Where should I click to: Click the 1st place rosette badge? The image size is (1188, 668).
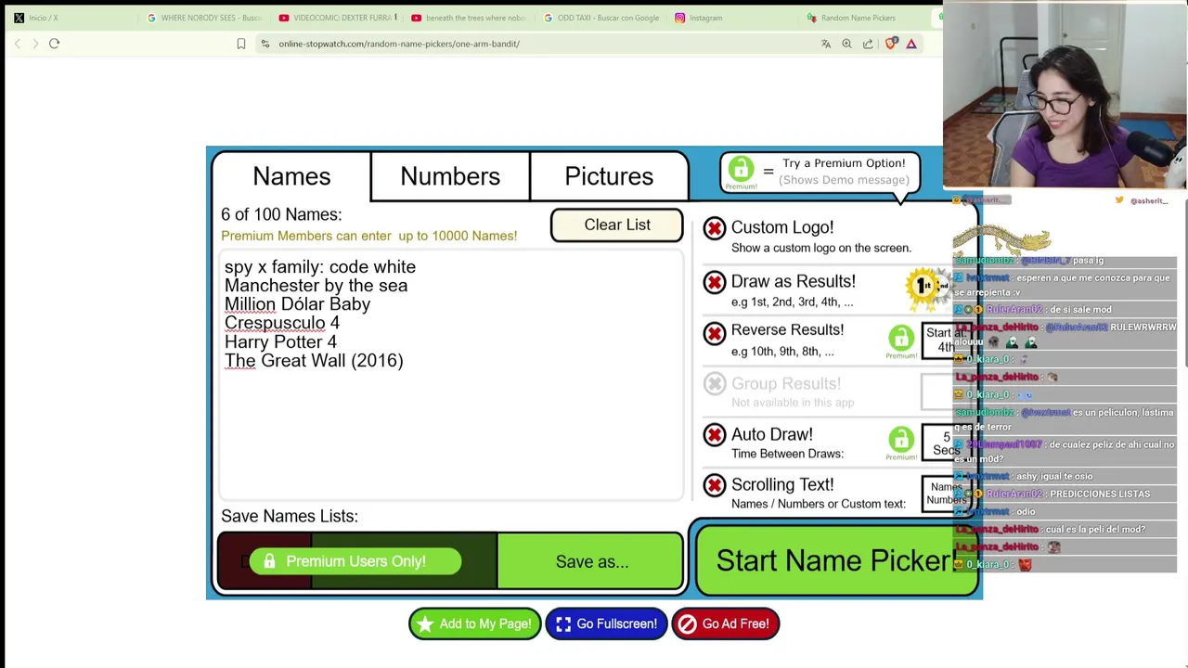click(923, 287)
